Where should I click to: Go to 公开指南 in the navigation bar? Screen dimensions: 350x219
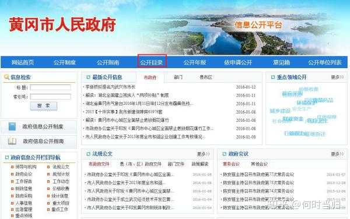click(108, 62)
